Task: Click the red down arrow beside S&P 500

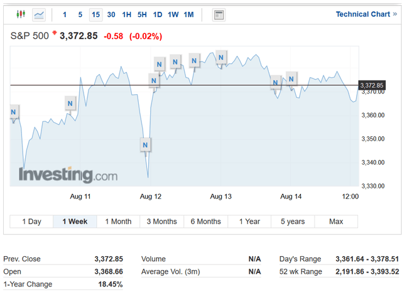Action: coord(55,33)
